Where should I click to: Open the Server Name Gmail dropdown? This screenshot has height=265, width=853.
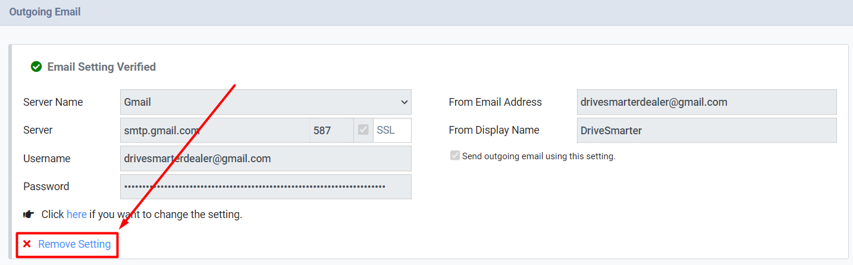click(266, 102)
